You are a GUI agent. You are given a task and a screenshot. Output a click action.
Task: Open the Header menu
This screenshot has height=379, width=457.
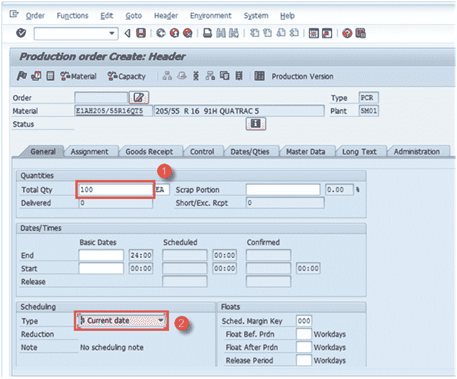(x=166, y=16)
